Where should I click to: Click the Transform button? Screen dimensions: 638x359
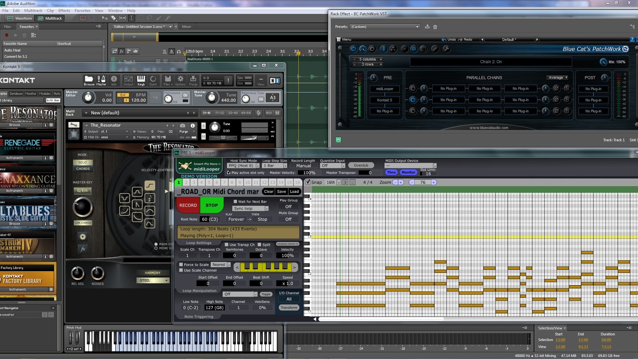click(x=289, y=308)
